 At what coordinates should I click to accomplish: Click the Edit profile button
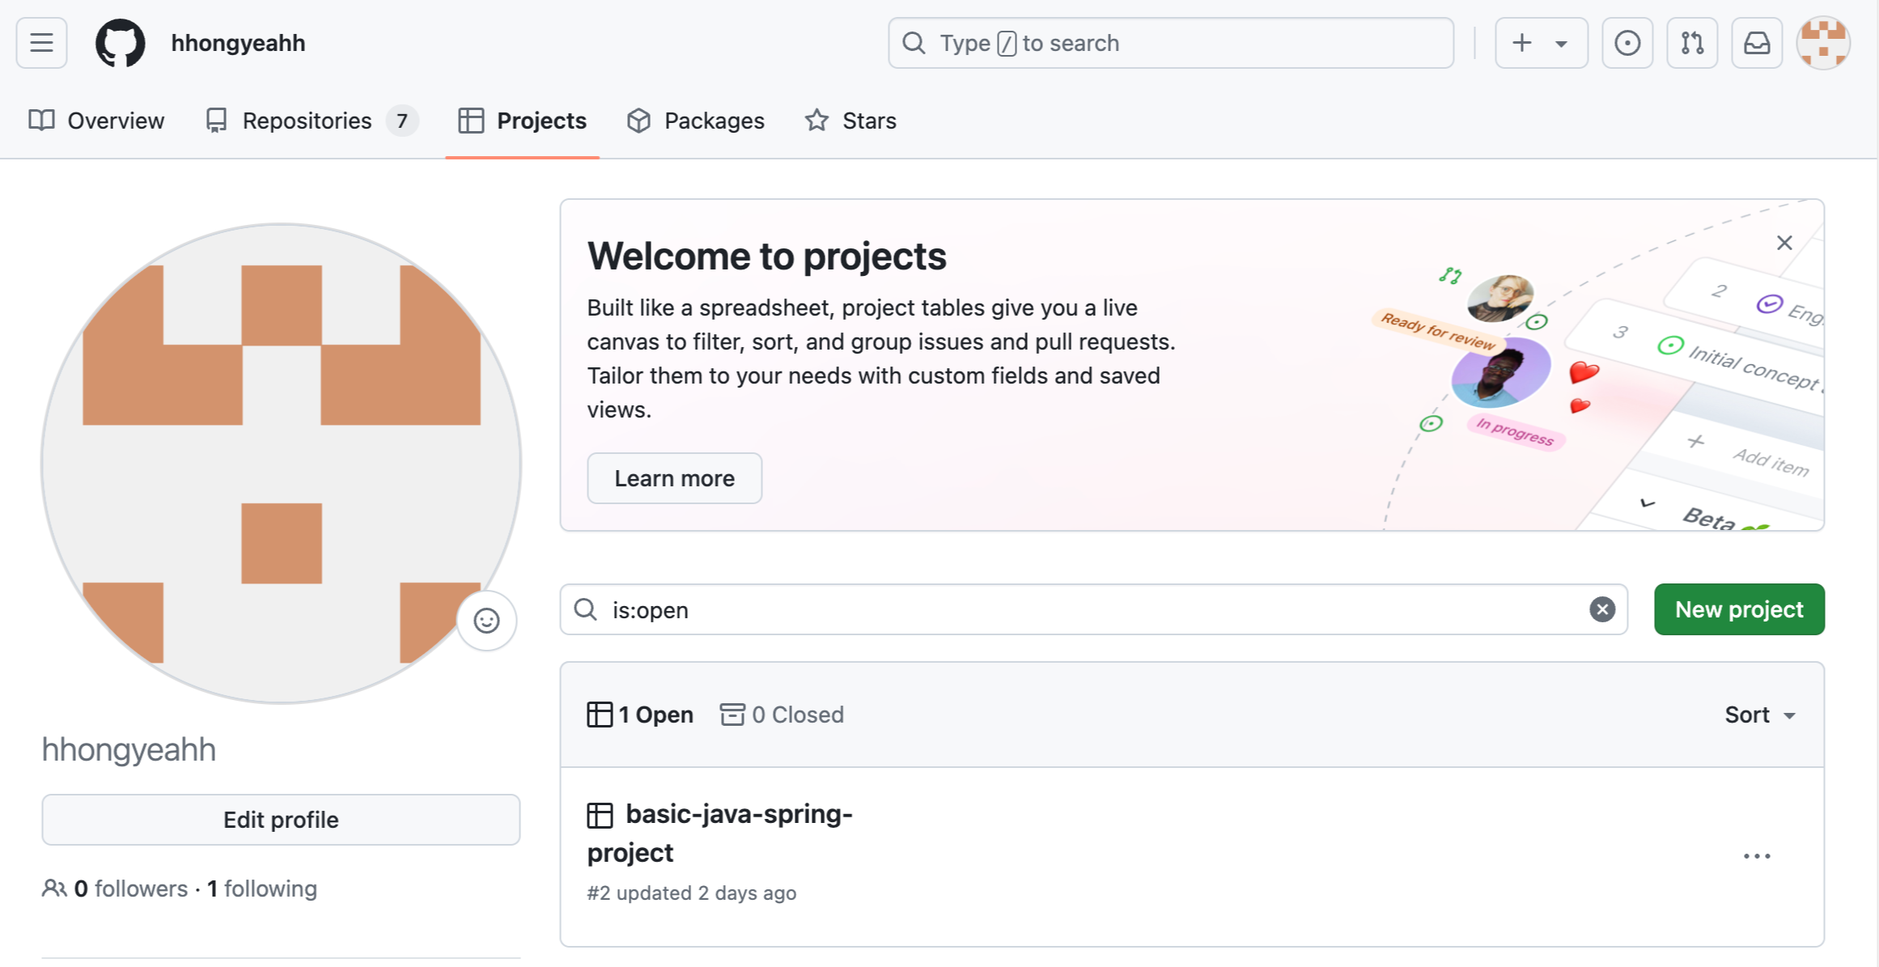(281, 820)
